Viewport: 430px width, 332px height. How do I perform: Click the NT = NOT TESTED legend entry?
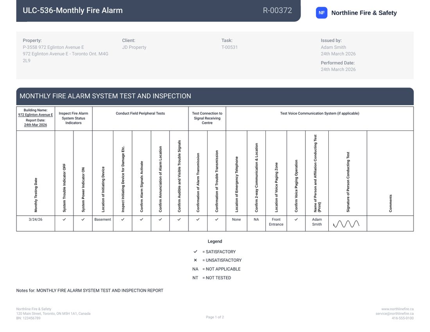tap(211, 278)
